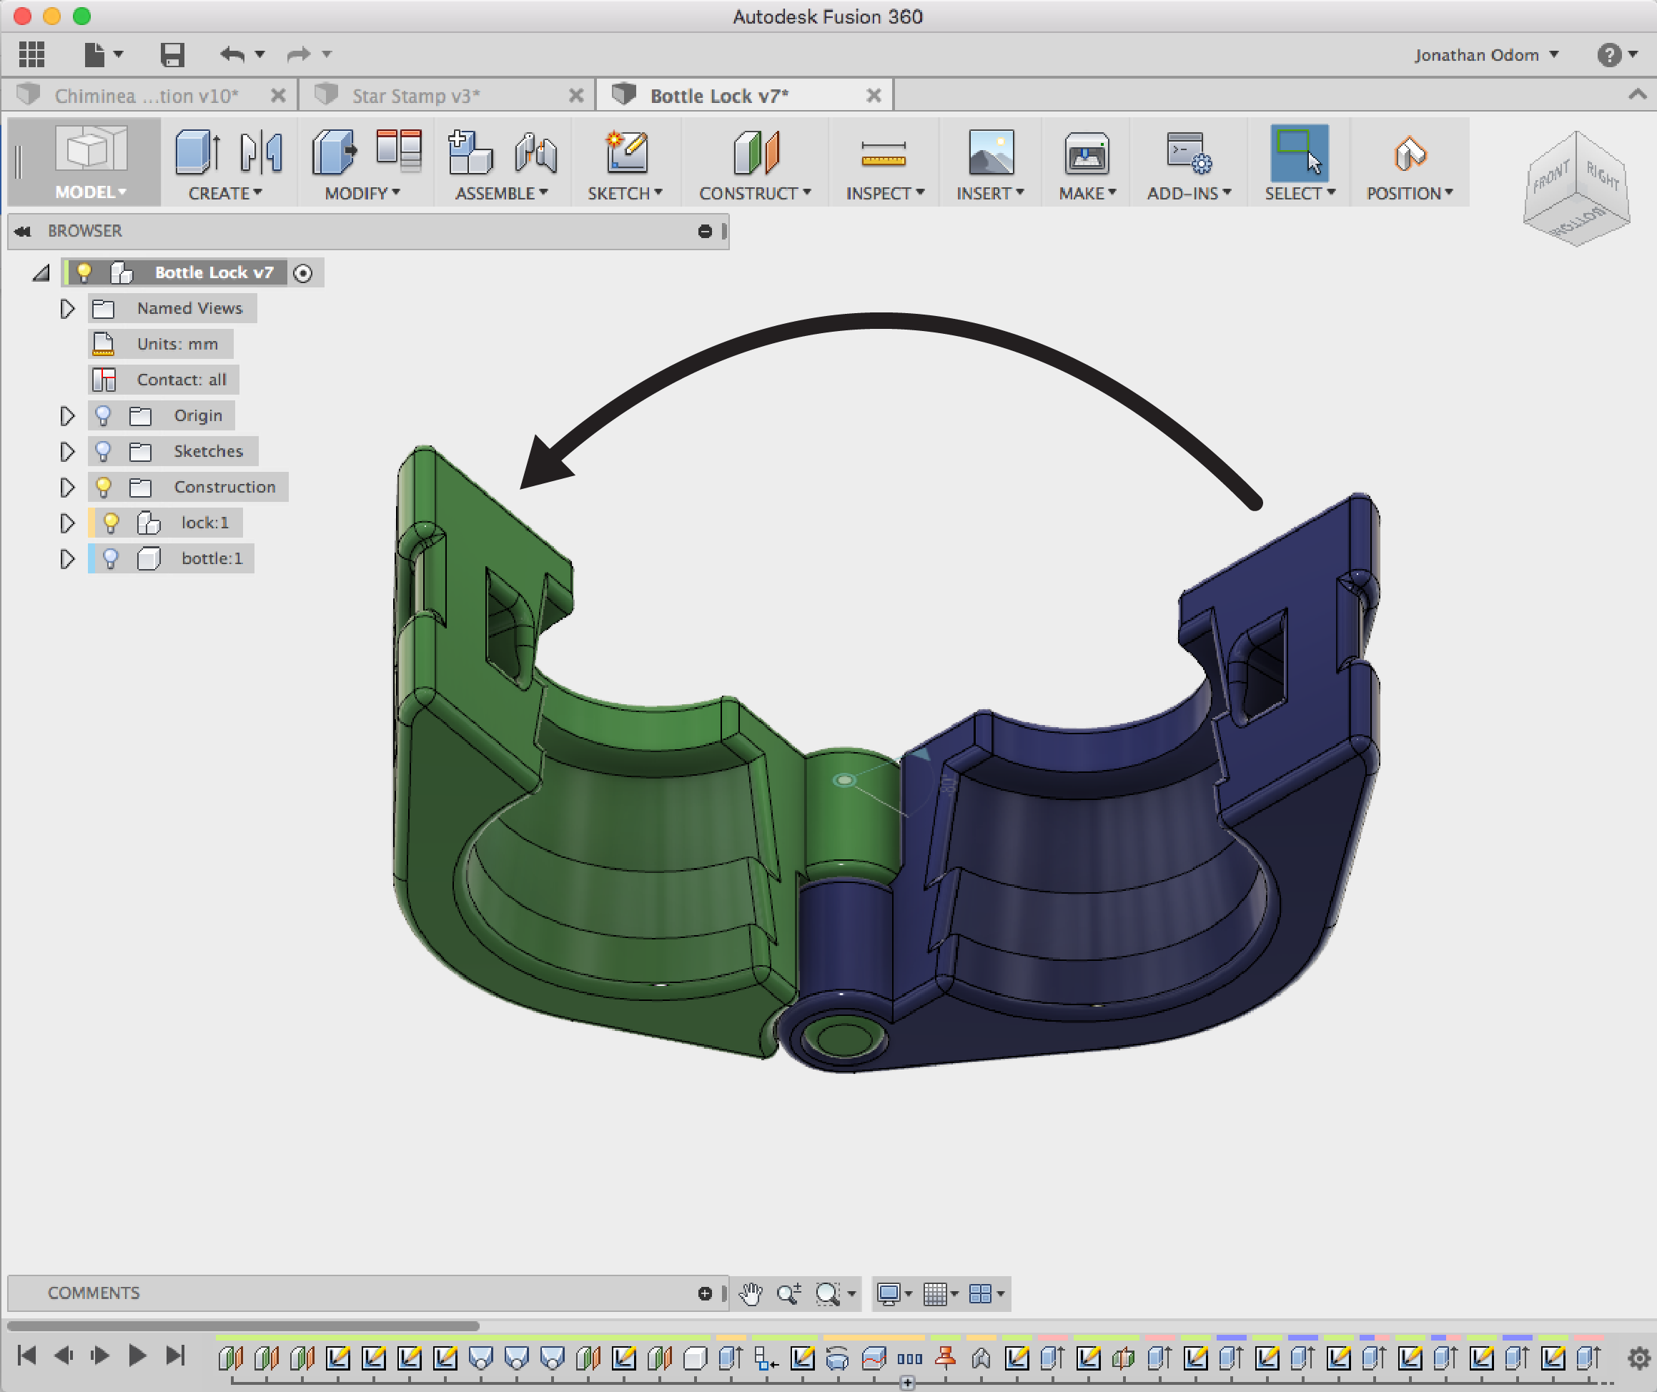Click the Measure tool under Inspect

(883, 154)
